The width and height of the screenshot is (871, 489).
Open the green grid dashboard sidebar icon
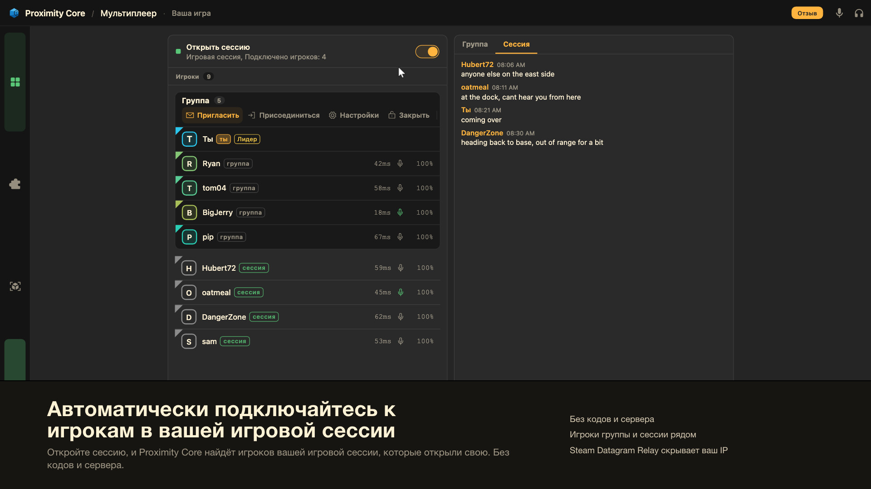(x=15, y=82)
